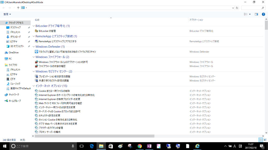Screen dimensions: 268x150
Task: Collapse the Windows ファイアウォール group
Action: [x=33, y=57]
